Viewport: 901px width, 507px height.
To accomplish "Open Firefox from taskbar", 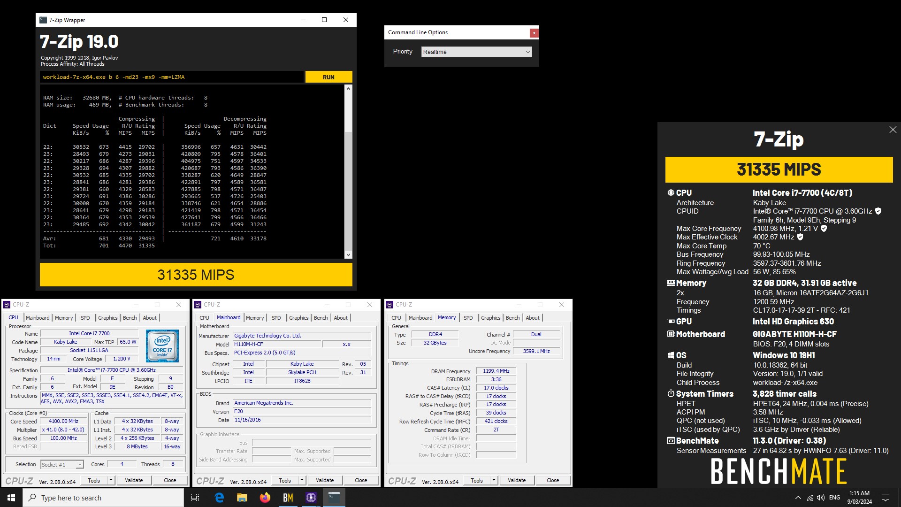I will (265, 498).
